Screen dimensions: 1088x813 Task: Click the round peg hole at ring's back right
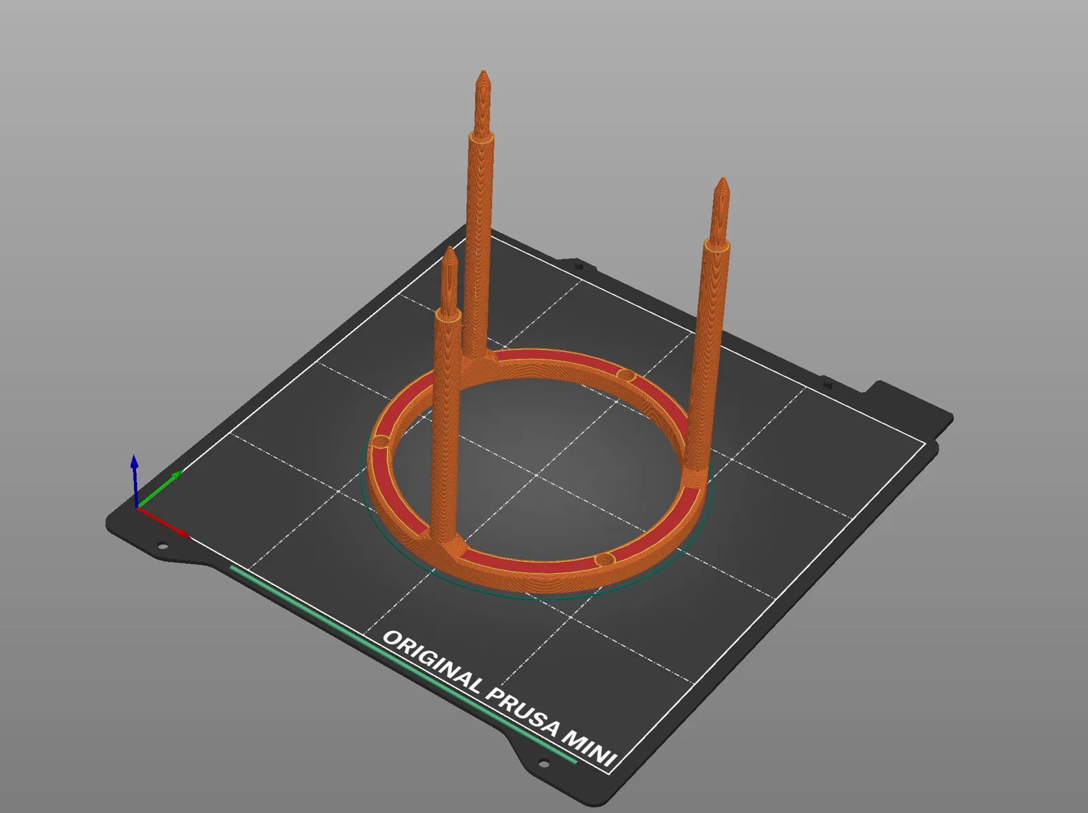pyautogui.click(x=626, y=375)
